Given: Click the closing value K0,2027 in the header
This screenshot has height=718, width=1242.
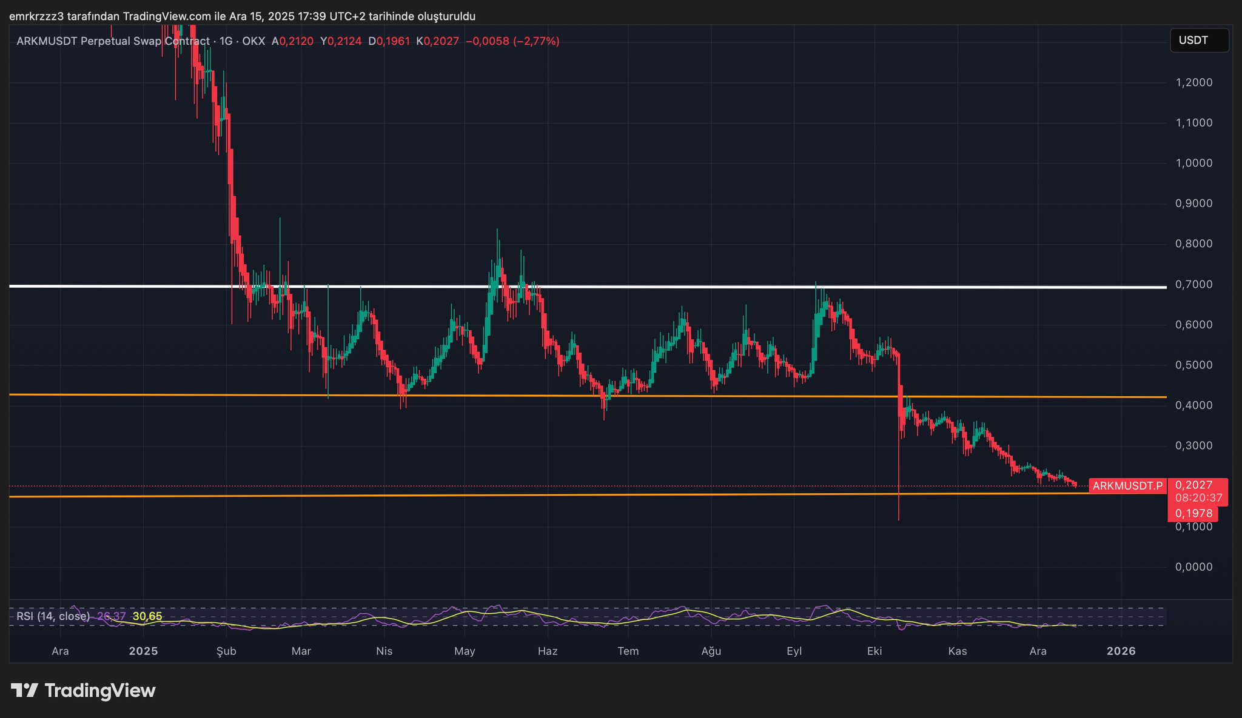Looking at the screenshot, I should pyautogui.click(x=438, y=41).
